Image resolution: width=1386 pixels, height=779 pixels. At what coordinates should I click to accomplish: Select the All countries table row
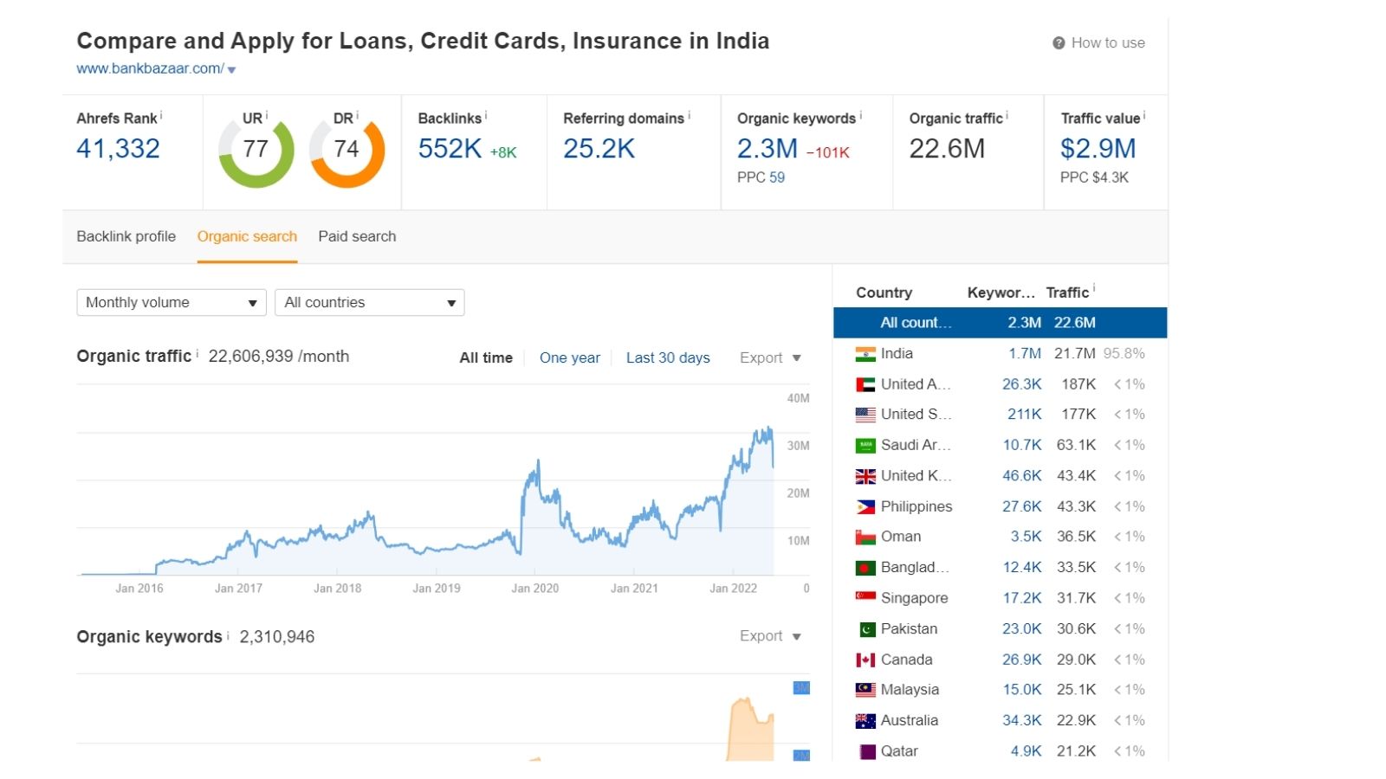click(x=1000, y=323)
